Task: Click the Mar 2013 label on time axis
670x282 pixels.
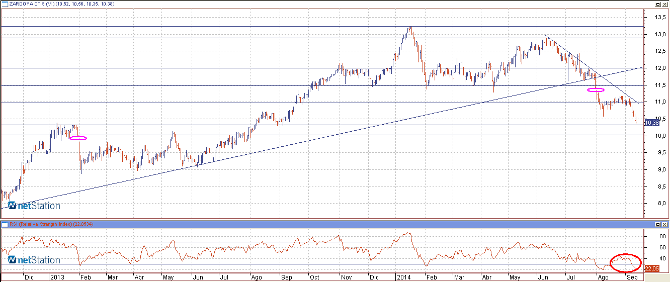Action: click(x=112, y=277)
